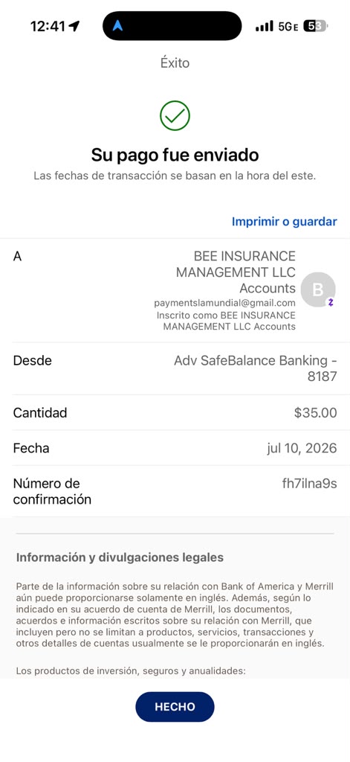Image resolution: width=350 pixels, height=762 pixels.
Task: Tap the Cantidad row showing $35.00
Action: 175,412
